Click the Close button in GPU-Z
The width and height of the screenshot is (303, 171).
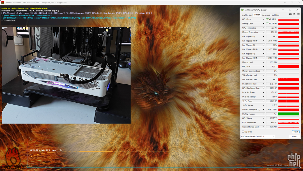click(x=294, y=136)
